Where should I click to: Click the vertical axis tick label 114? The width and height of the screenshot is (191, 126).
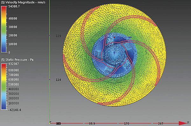[58, 80]
